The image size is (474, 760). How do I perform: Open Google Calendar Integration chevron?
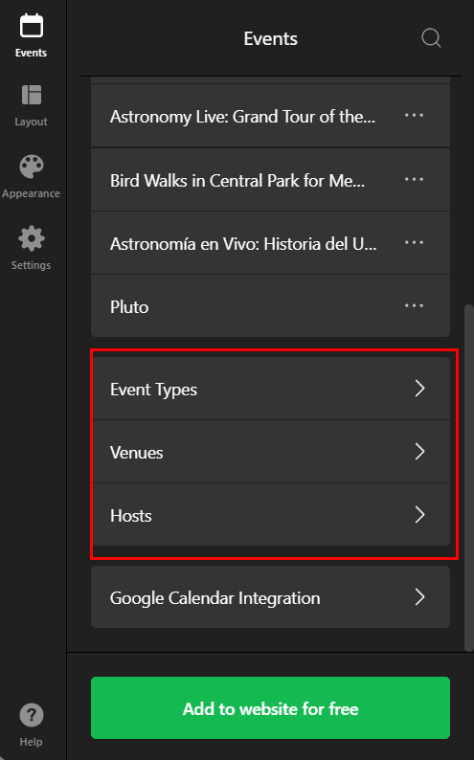[x=419, y=596]
